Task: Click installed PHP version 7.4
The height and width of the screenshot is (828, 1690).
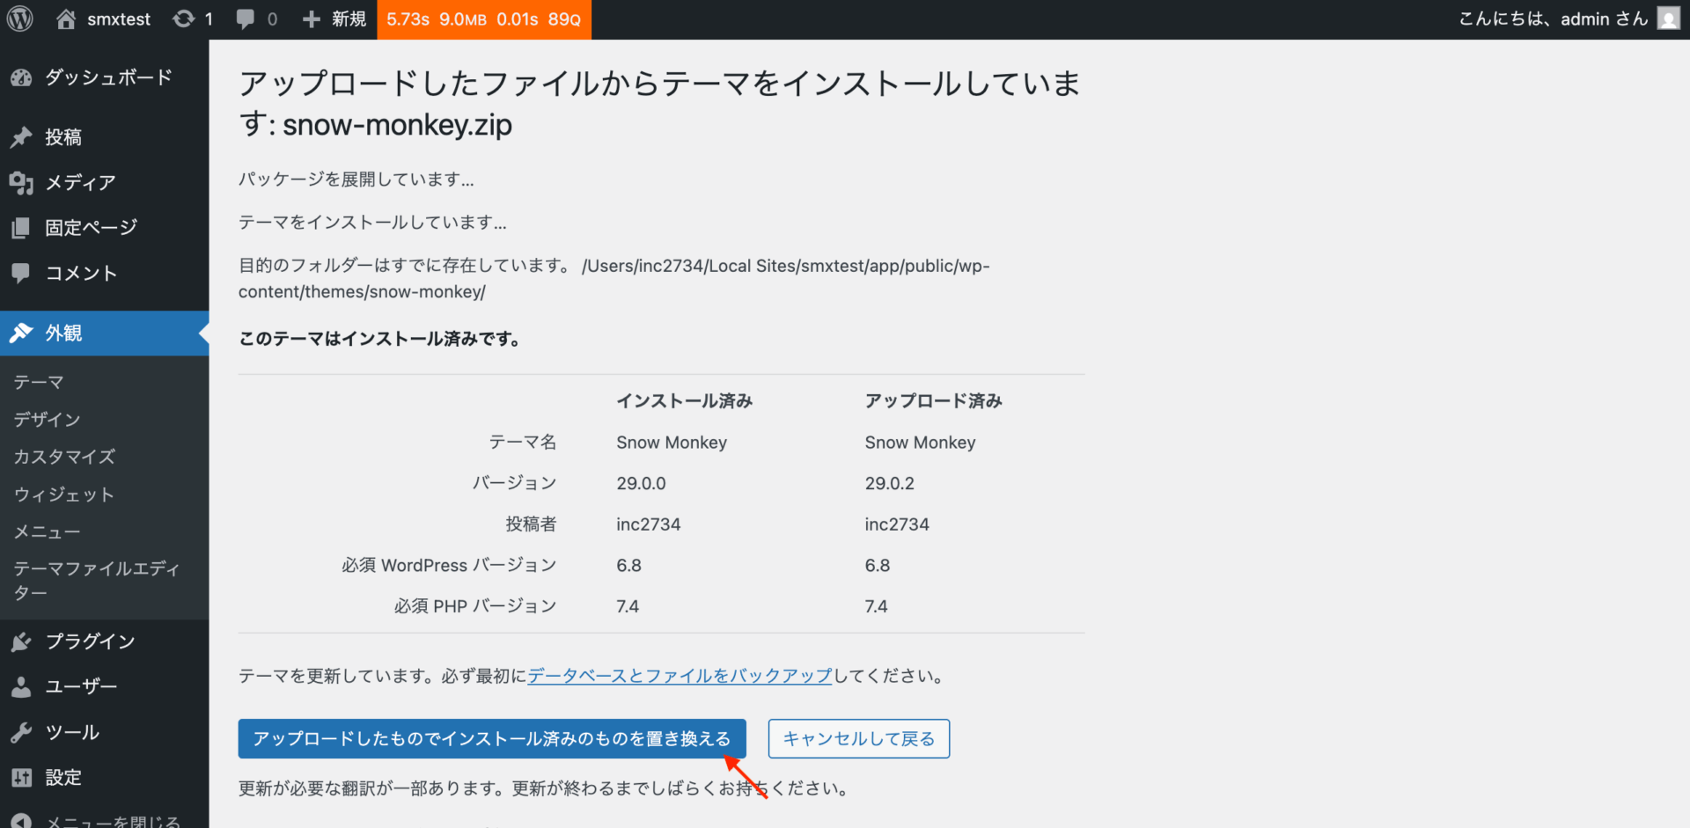Action: [628, 606]
